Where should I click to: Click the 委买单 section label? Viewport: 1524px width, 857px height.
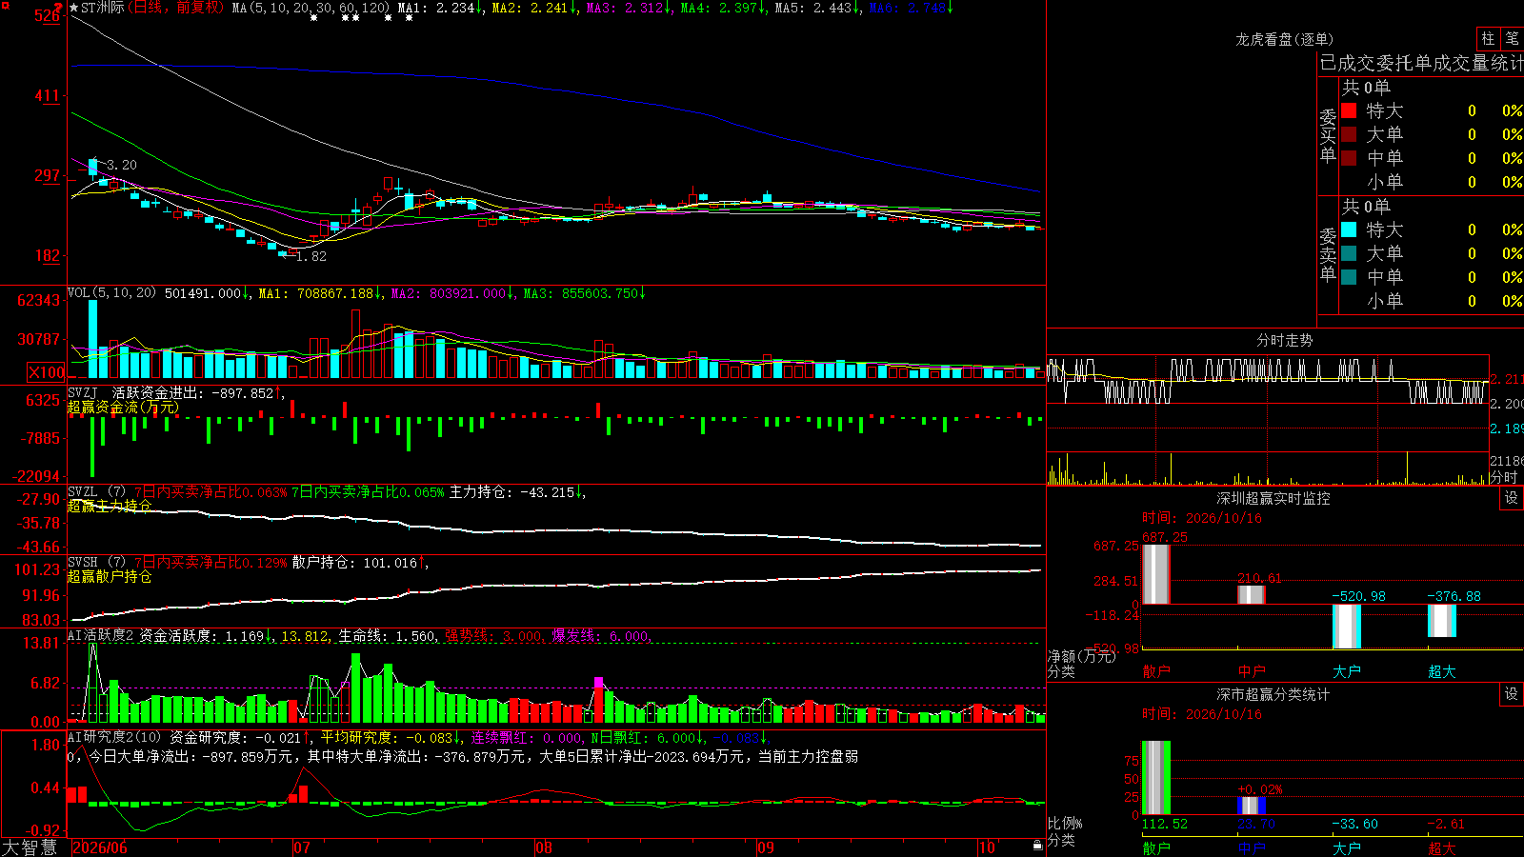pyautogui.click(x=1328, y=135)
